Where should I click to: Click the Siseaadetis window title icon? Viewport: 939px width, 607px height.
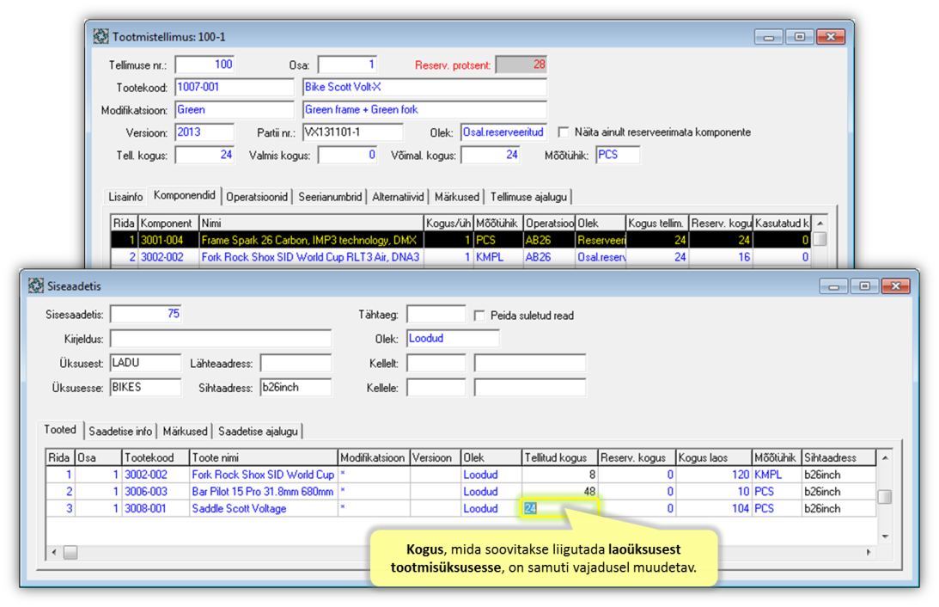[36, 285]
